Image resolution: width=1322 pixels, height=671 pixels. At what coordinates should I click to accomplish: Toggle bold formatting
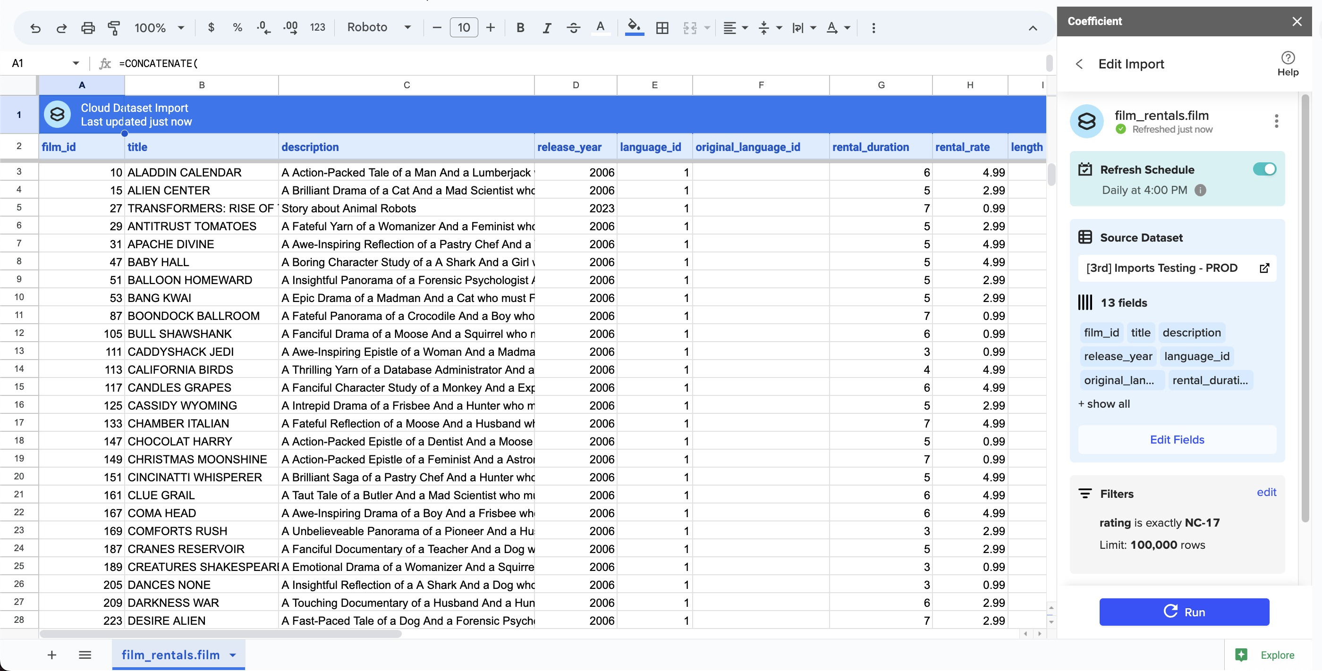tap(520, 27)
